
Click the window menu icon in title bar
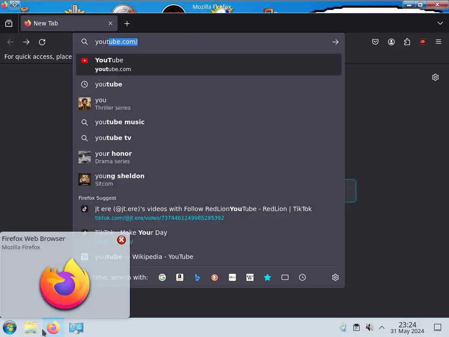(4, 5)
